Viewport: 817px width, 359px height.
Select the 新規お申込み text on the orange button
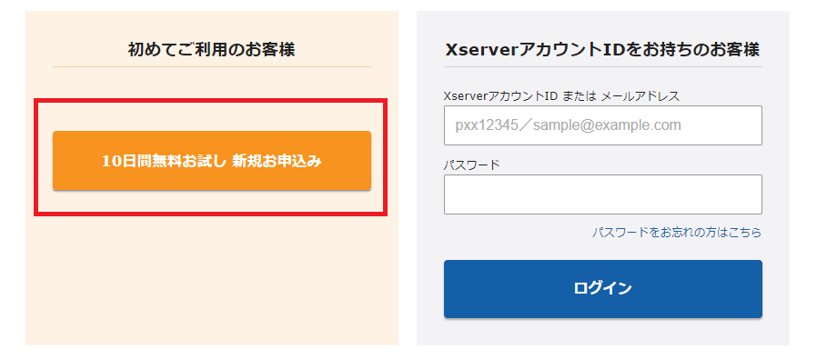pos(277,161)
